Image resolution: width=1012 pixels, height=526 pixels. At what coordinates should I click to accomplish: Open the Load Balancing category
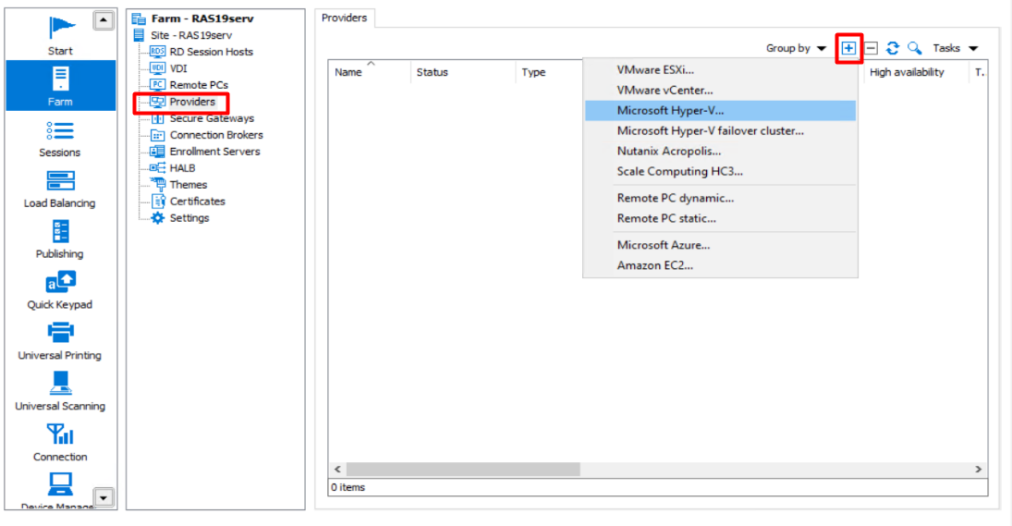[x=60, y=189]
